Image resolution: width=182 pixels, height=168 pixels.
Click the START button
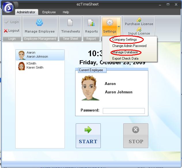point(88,136)
